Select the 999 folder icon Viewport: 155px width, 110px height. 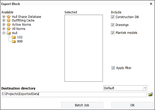coord(14,41)
